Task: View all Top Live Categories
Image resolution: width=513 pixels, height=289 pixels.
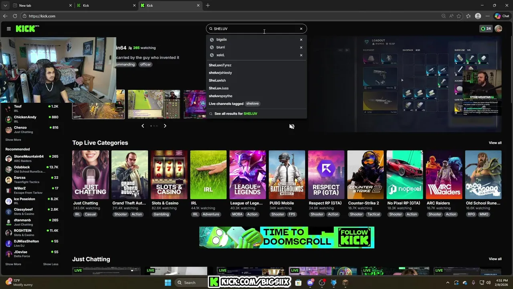Action: pos(495,143)
